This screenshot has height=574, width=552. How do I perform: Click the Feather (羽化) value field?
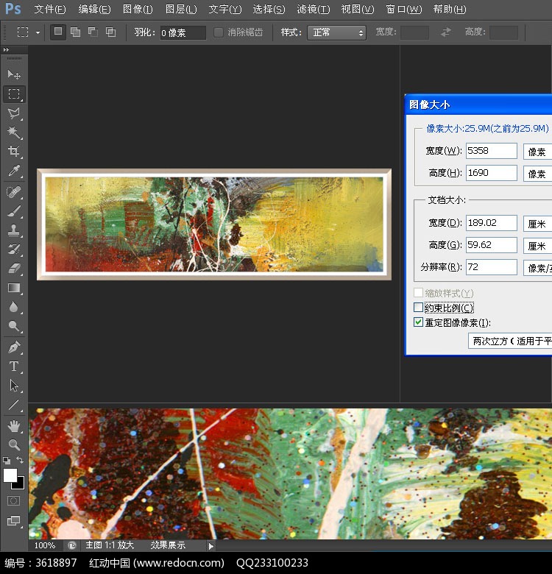coord(183,32)
